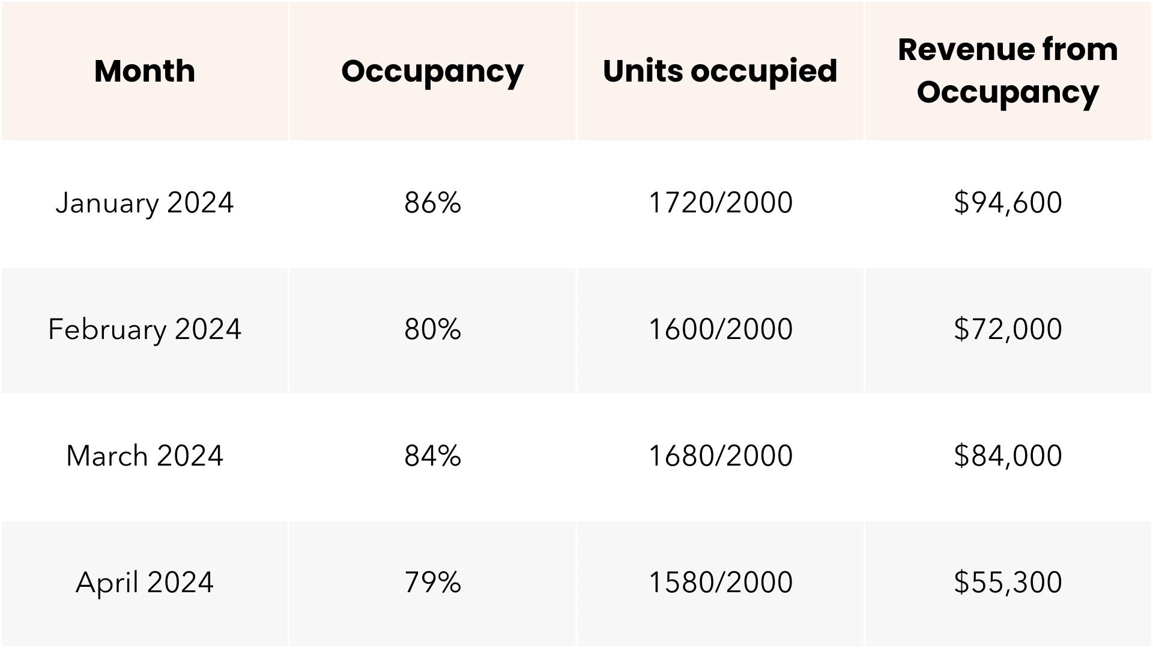Image resolution: width=1153 pixels, height=648 pixels.
Task: Click the Units occupied header
Action: coord(720,71)
